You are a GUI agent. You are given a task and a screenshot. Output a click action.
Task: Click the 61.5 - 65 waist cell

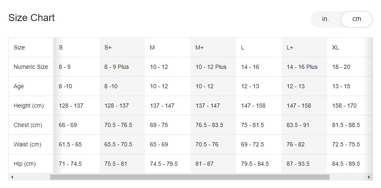click(x=76, y=144)
